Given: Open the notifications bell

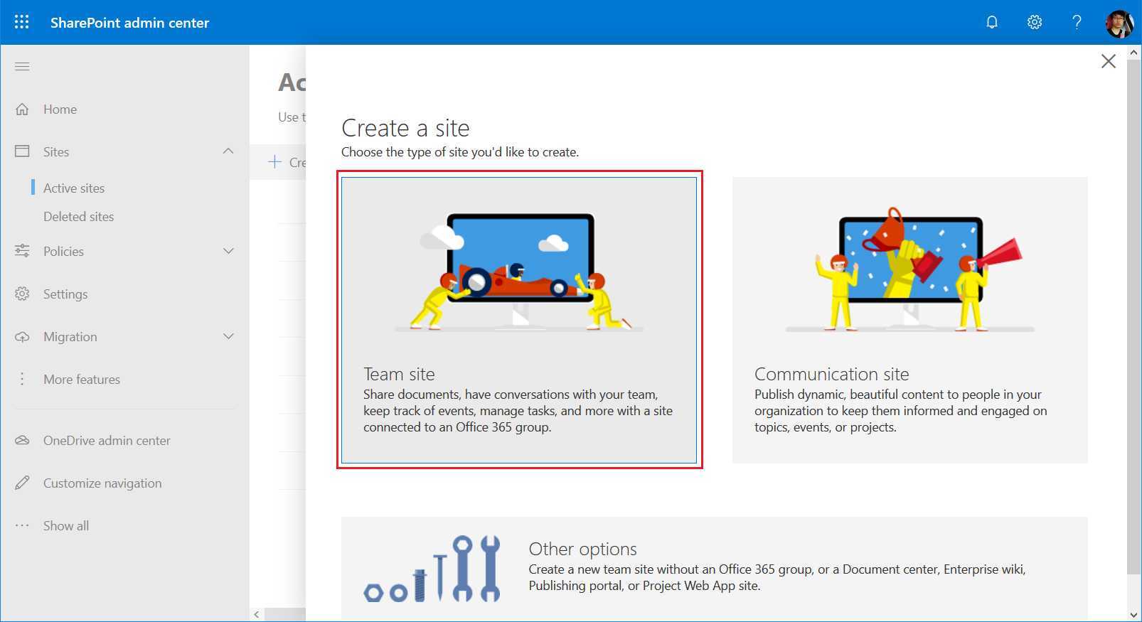Looking at the screenshot, I should coord(992,22).
